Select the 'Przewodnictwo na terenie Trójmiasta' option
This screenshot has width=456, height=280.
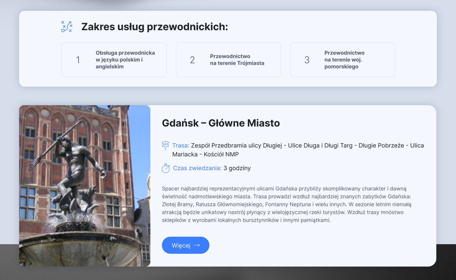point(228,60)
